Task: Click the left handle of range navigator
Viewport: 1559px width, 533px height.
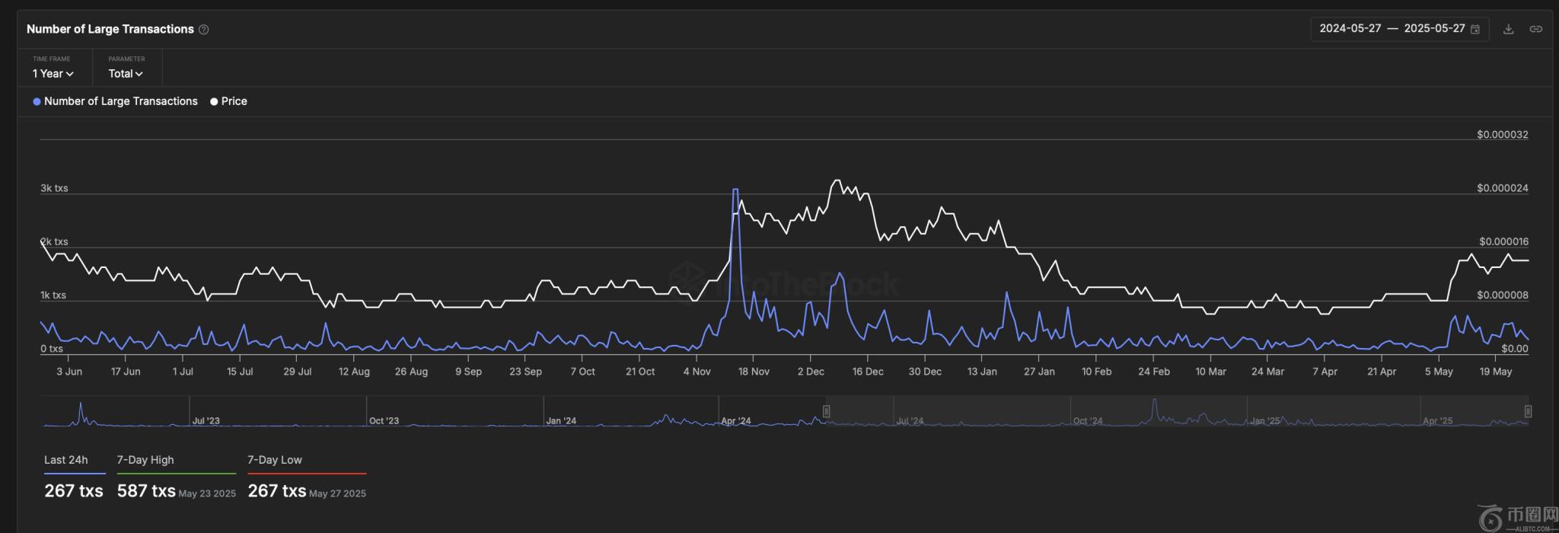Action: click(826, 411)
